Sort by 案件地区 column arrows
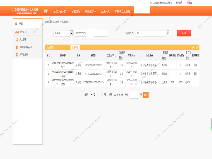 (122, 58)
